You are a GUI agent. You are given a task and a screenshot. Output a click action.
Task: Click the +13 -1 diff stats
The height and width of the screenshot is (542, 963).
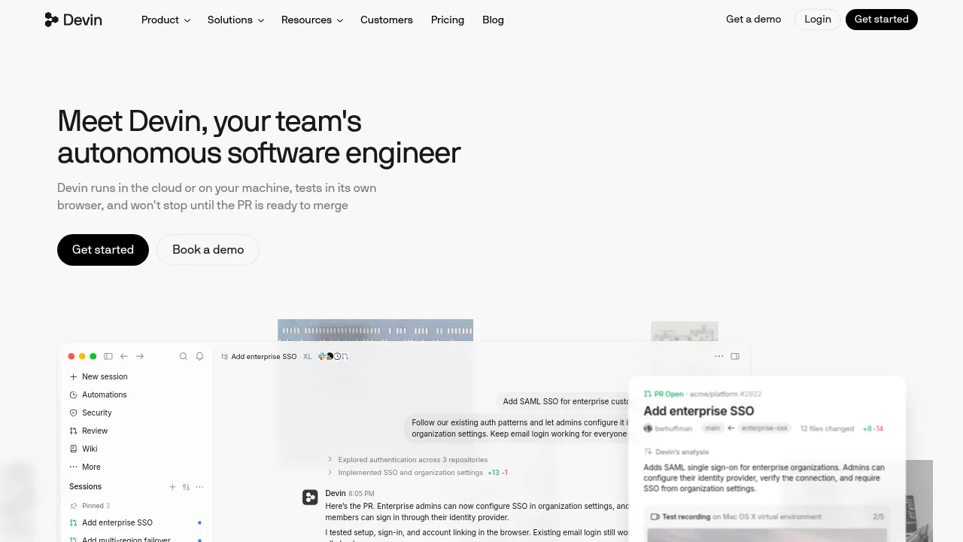tap(497, 473)
